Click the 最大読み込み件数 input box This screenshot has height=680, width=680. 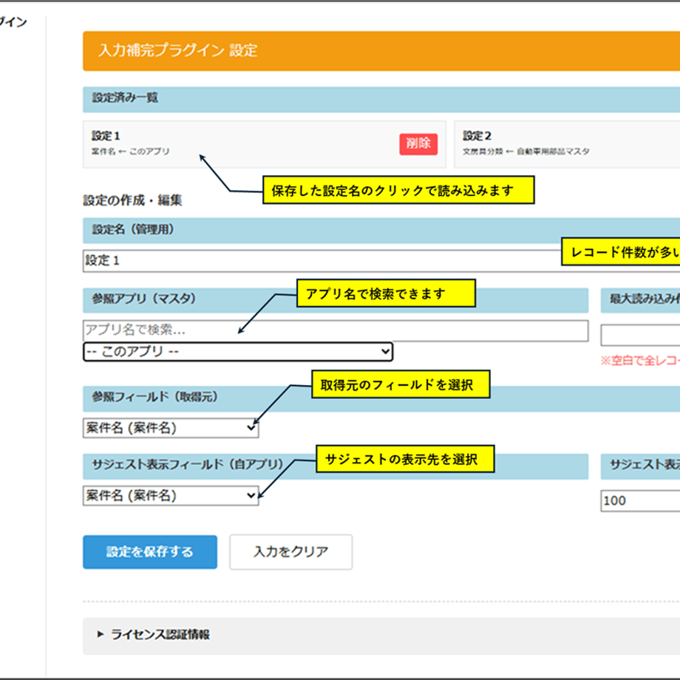(x=640, y=336)
